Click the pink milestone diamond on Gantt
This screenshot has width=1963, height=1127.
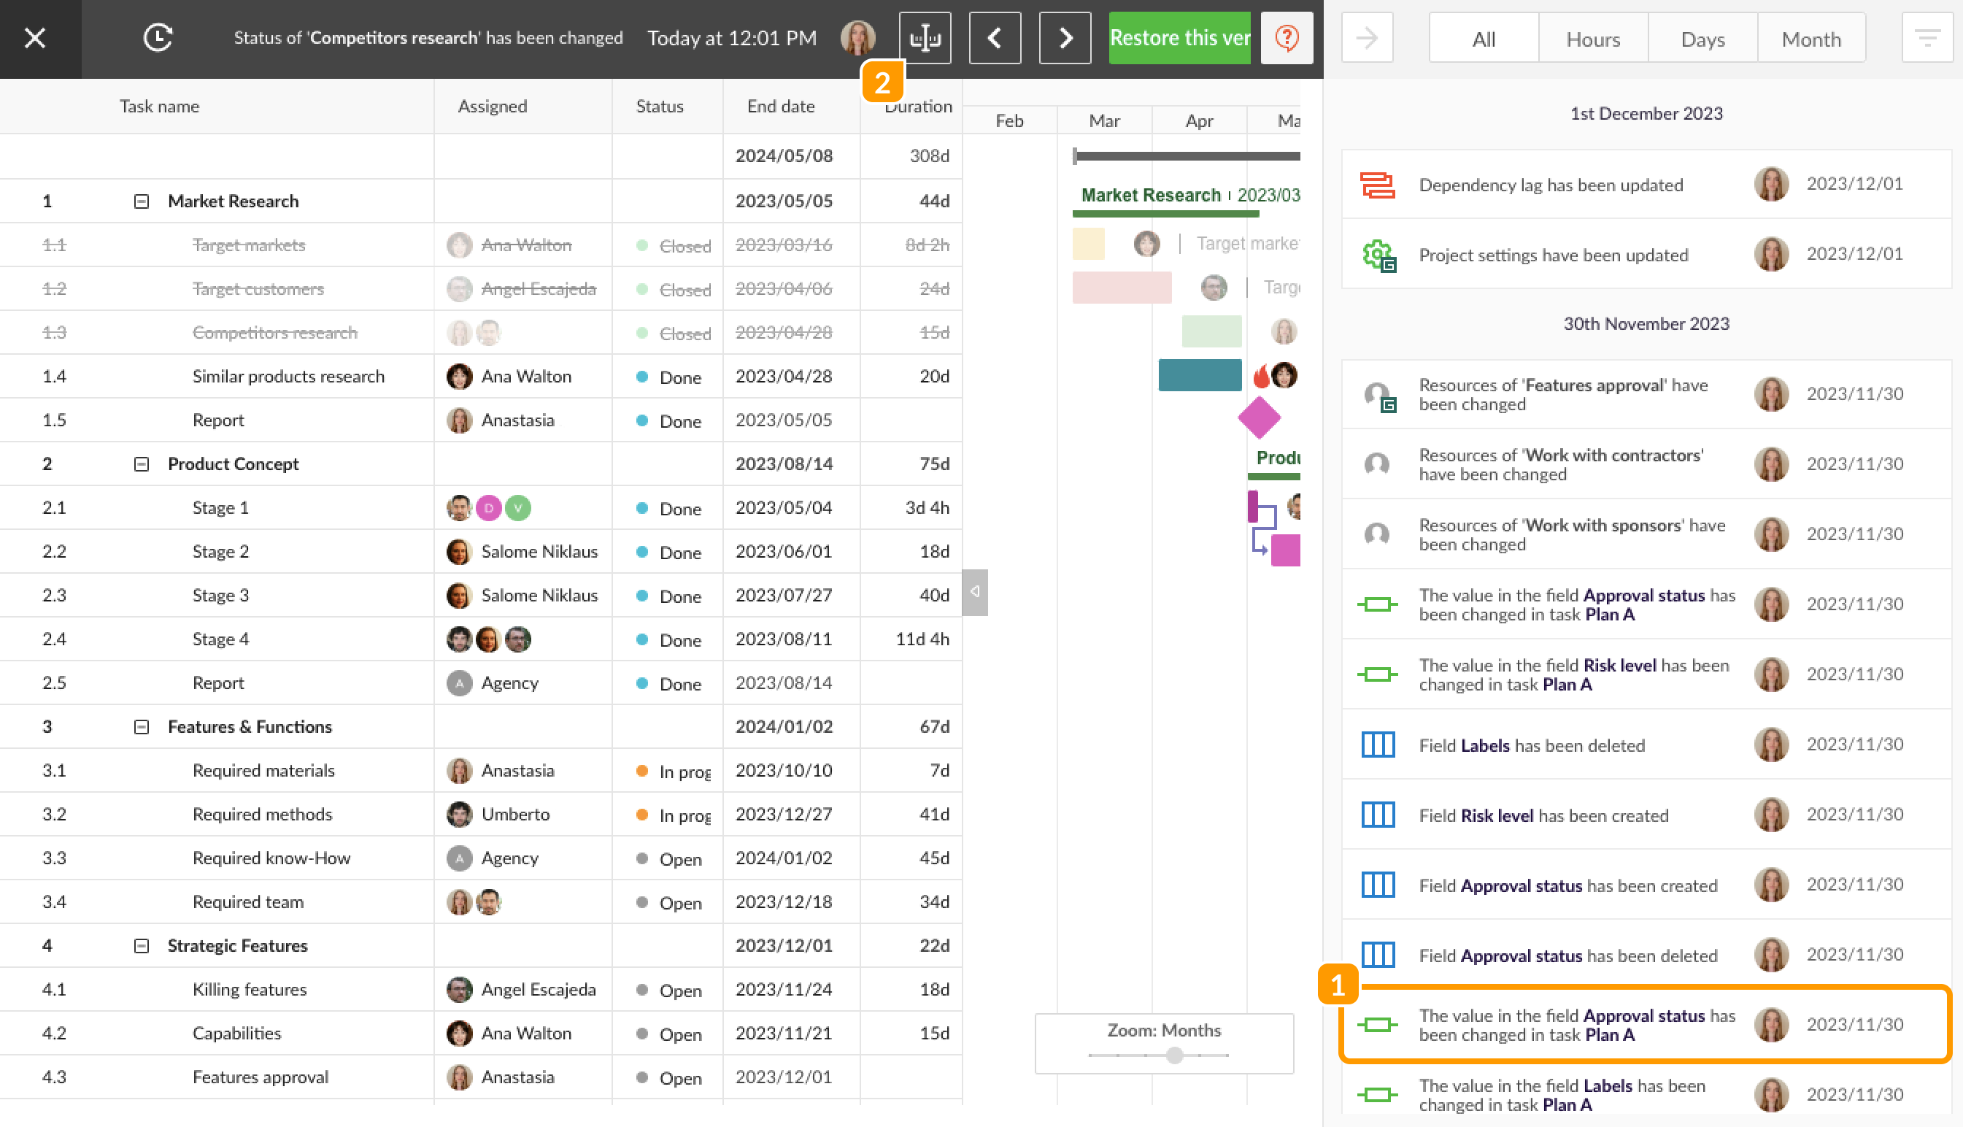pyautogui.click(x=1259, y=419)
